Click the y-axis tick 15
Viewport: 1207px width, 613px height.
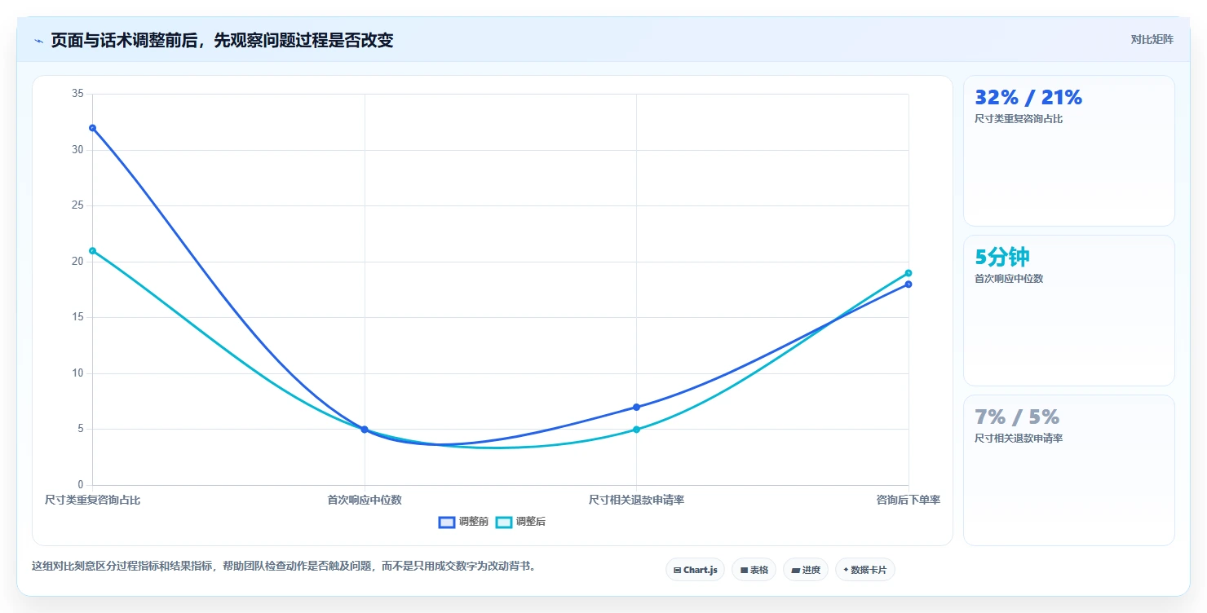(x=78, y=317)
